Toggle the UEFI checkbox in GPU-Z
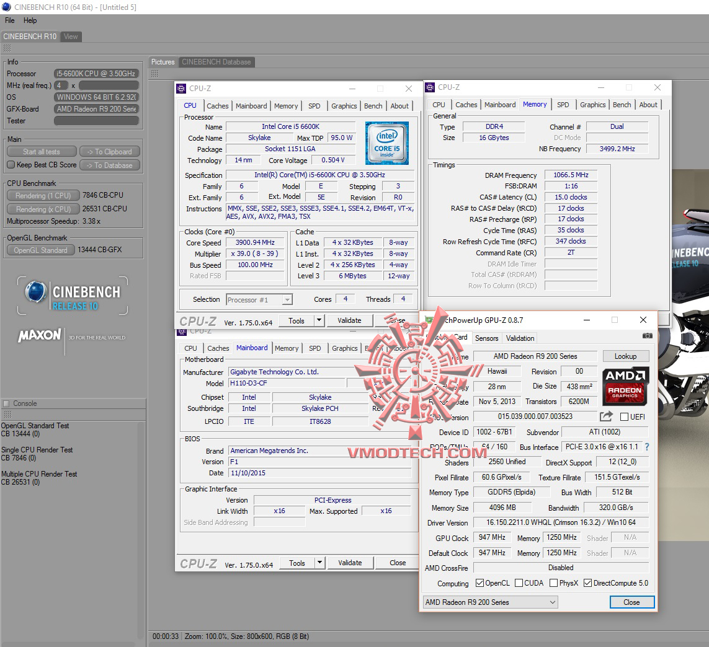This screenshot has width=709, height=647. [624, 416]
